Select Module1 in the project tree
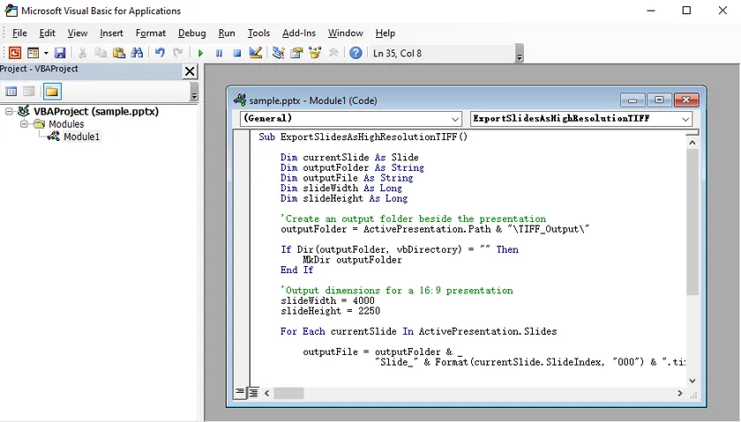Image resolution: width=741 pixels, height=422 pixels. 81,137
